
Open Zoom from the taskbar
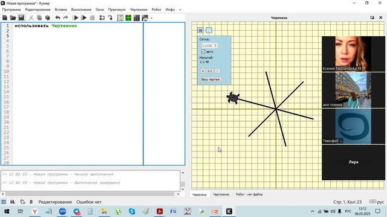click(x=62, y=212)
